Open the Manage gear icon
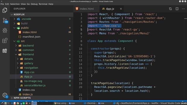The image size is (187, 105). tap(5, 95)
